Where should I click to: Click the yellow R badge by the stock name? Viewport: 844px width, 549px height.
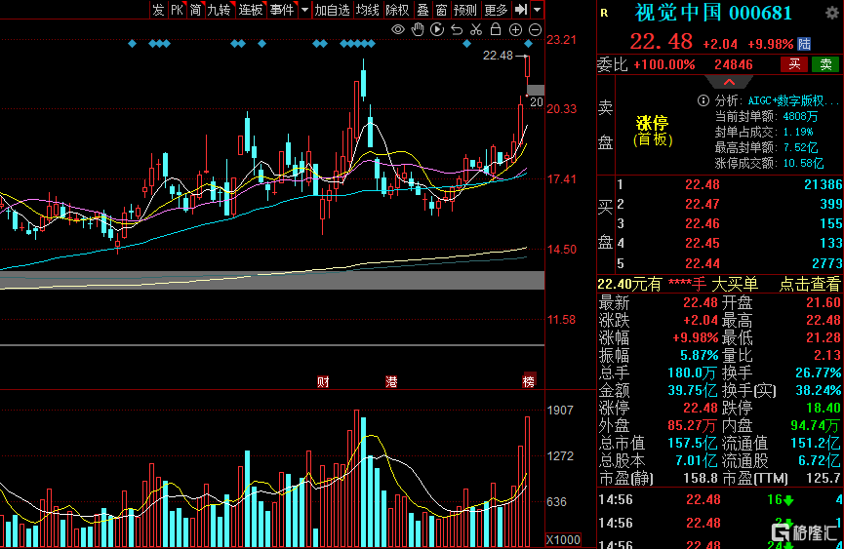(x=604, y=13)
